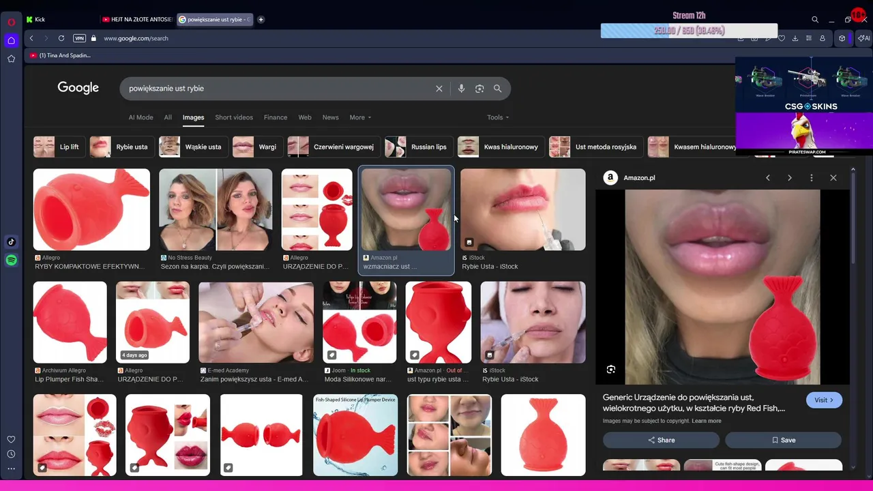Click the Google logo
The height and width of the screenshot is (491, 873).
[78, 88]
